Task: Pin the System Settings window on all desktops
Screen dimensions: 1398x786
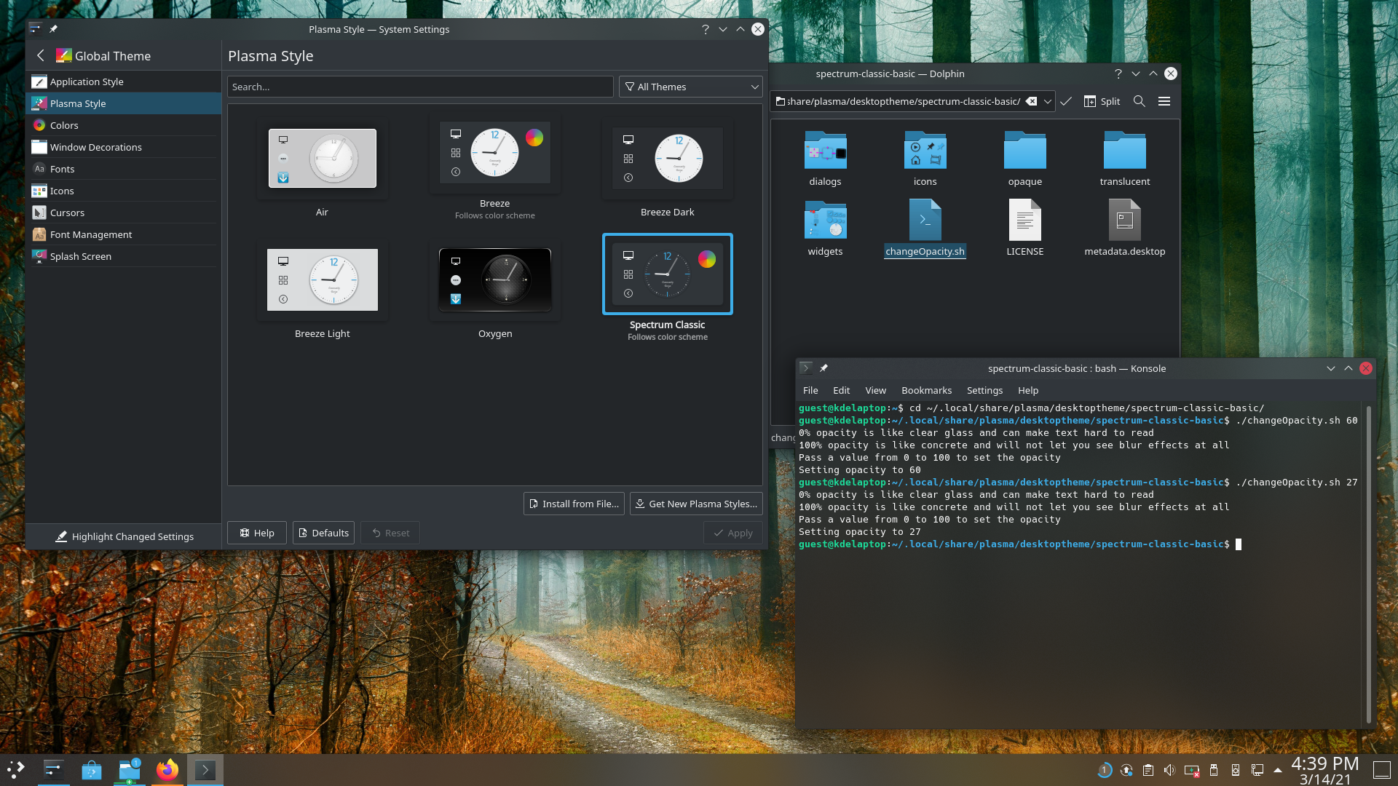Action: (53, 29)
